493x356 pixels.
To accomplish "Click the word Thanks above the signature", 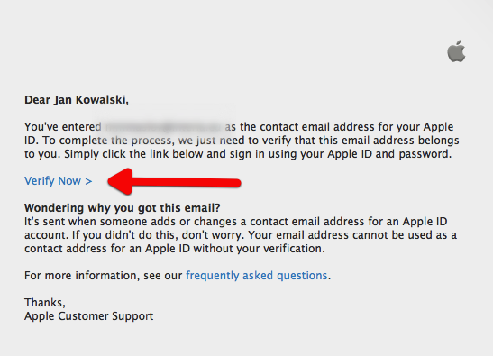I will [x=45, y=303].
